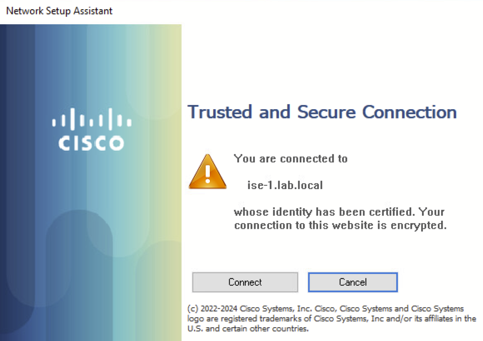Click the connection to this website is encrypted line
Viewport: 483px width, 341px height.
pos(340,226)
